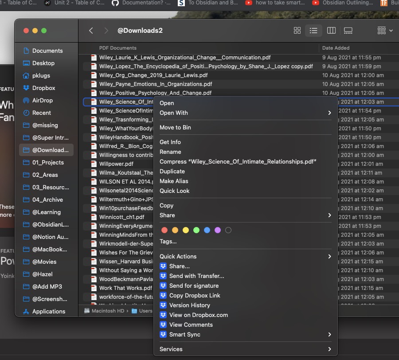Image resolution: width=399 pixels, height=360 pixels.
Task: Choose Get Info in context menu
Action: click(245, 142)
